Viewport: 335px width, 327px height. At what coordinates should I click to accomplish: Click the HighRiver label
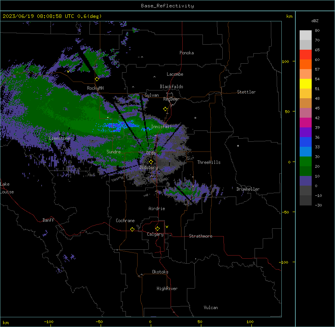[167, 289]
